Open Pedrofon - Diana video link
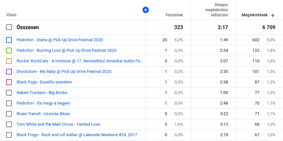 [60, 40]
